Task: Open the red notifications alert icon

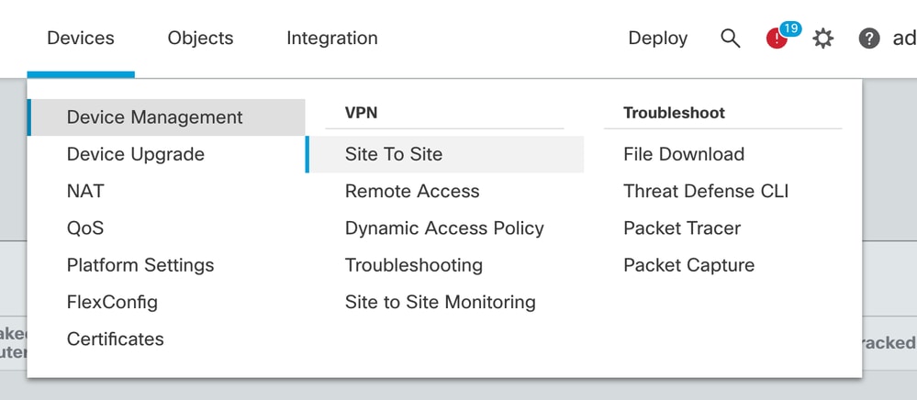Action: click(x=777, y=39)
